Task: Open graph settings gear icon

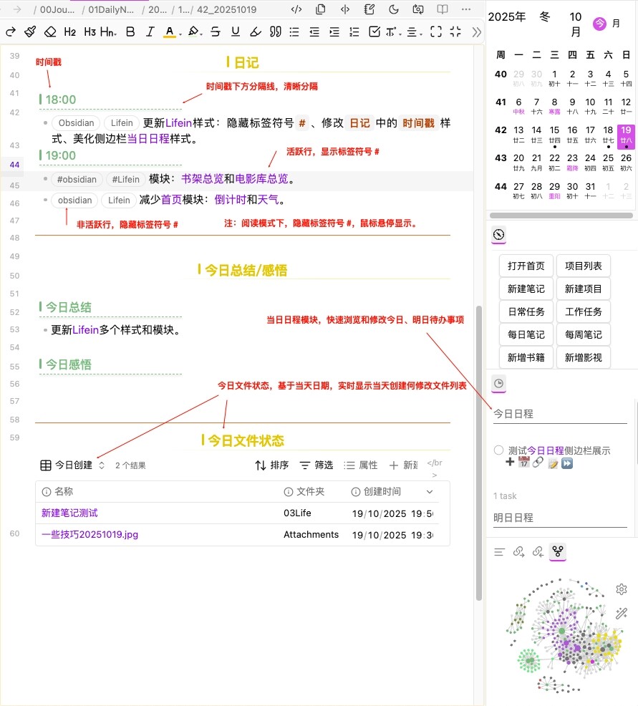Action: coord(621,589)
